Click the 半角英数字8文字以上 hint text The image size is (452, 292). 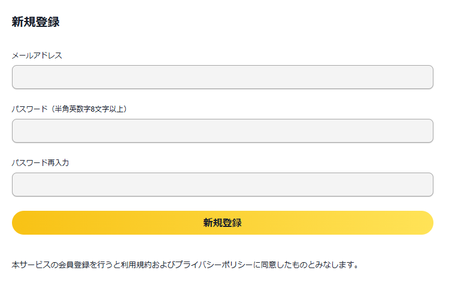pyautogui.click(x=89, y=109)
